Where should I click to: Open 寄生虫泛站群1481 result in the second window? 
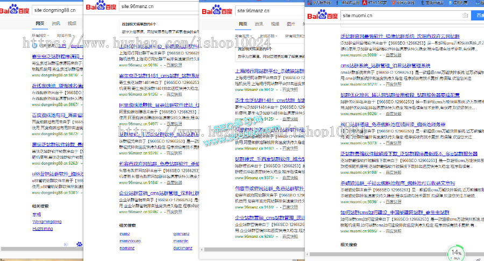159,76
